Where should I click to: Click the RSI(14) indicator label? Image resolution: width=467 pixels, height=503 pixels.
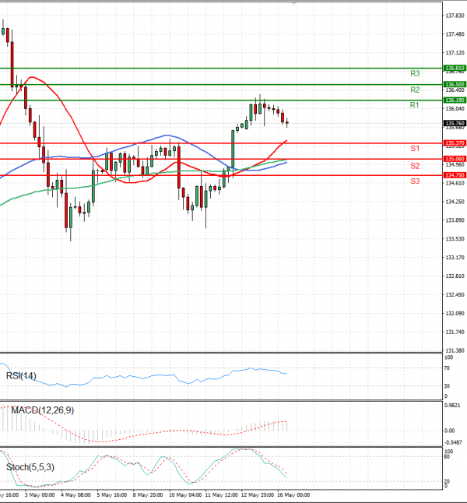pos(21,375)
